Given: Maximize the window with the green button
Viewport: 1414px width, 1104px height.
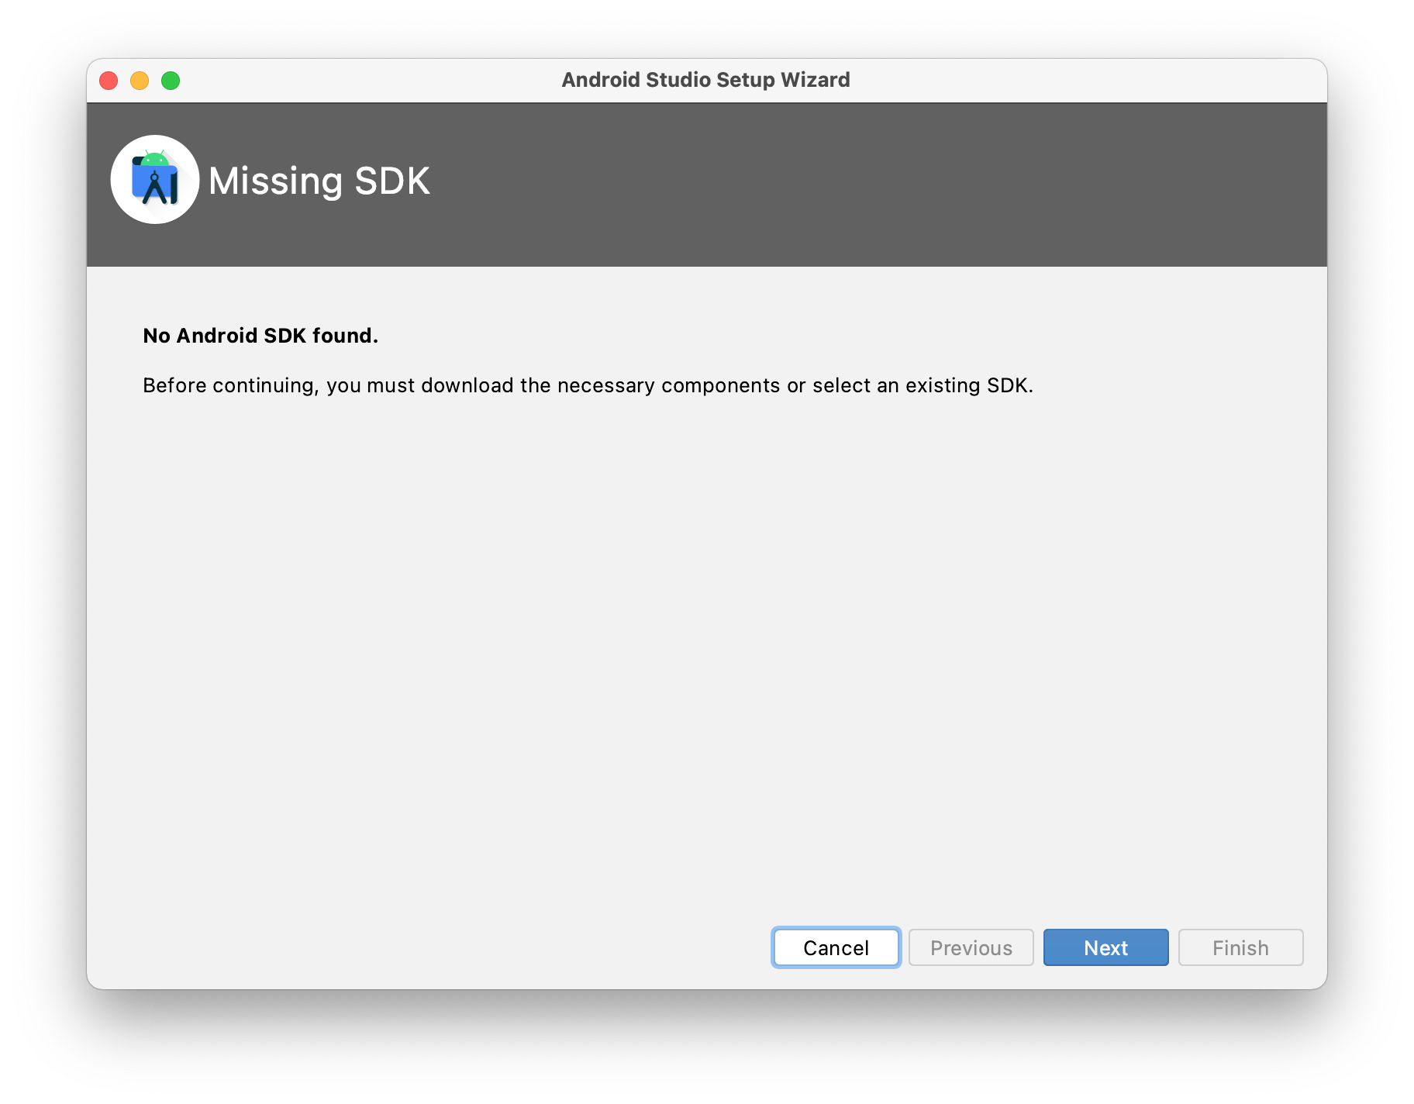Looking at the screenshot, I should [171, 81].
